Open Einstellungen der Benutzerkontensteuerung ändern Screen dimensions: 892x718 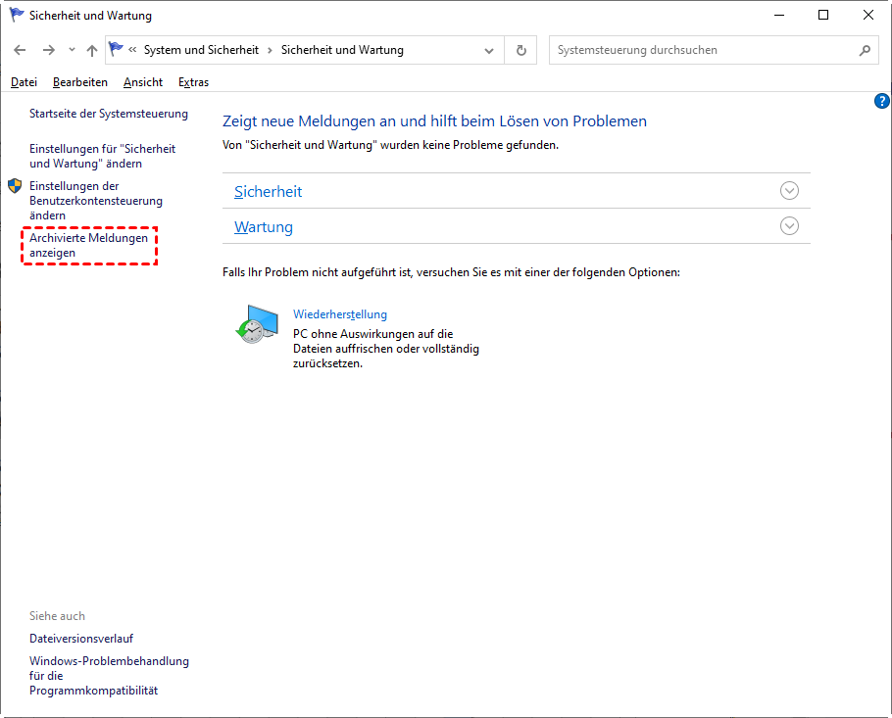click(x=96, y=201)
